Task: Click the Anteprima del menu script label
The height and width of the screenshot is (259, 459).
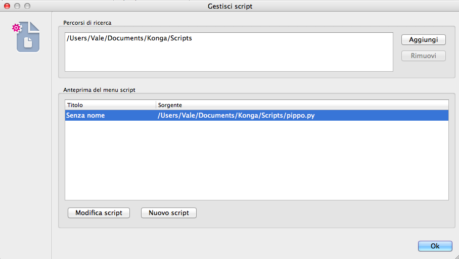Action: (x=99, y=89)
